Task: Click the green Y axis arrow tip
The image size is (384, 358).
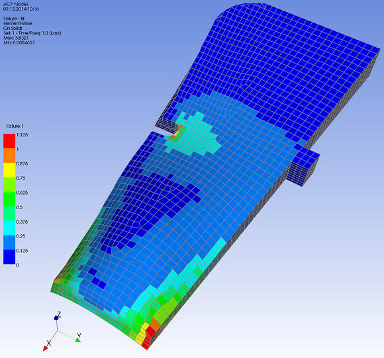Action: tap(78, 340)
